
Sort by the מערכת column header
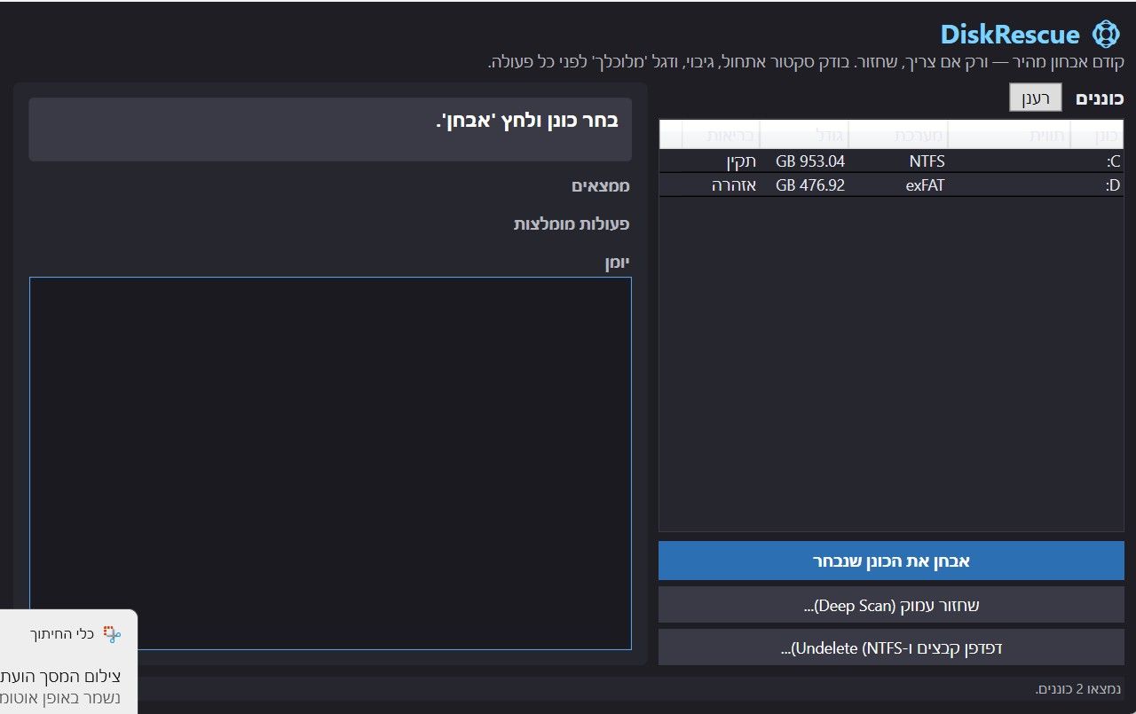pos(898,136)
